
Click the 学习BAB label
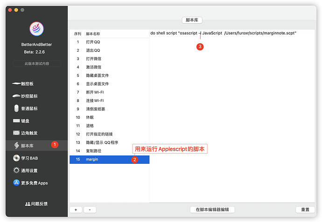pyautogui.click(x=29, y=158)
